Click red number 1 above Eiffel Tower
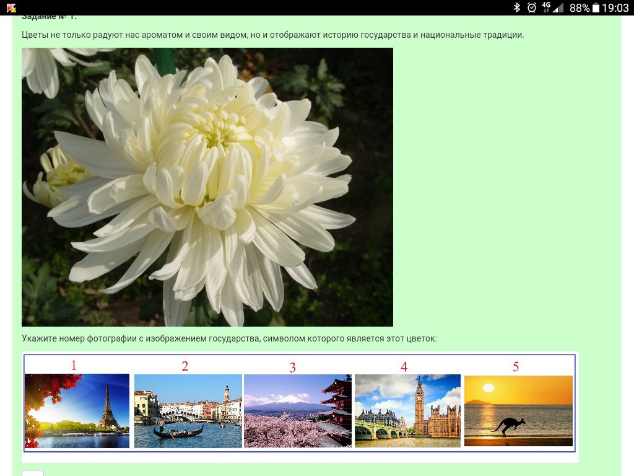 tap(74, 365)
